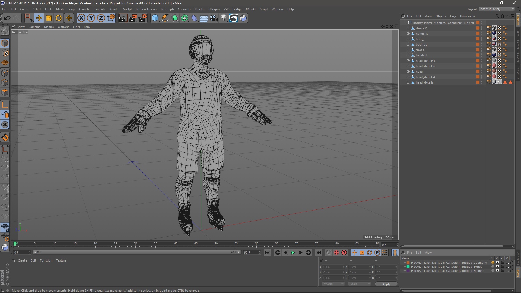Click the Floor environment icon
The height and width of the screenshot is (293, 521).
tap(204, 18)
